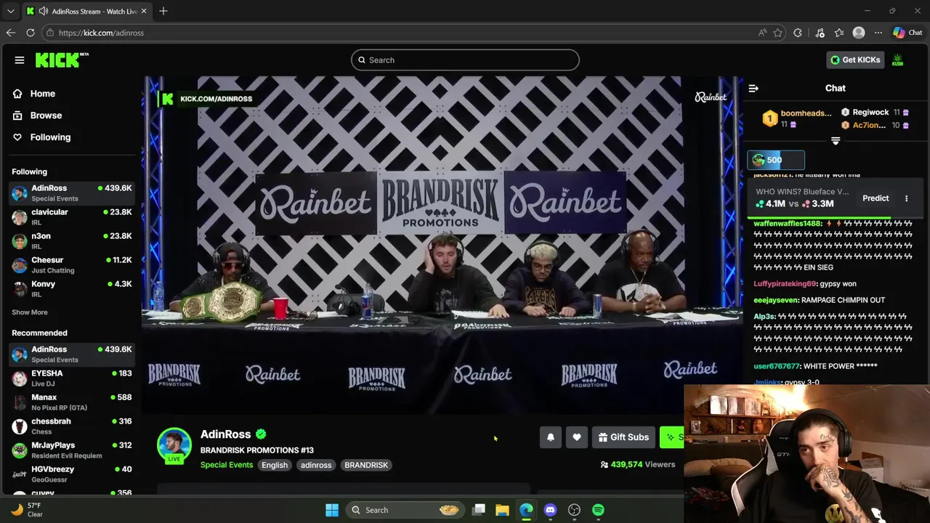The width and height of the screenshot is (930, 523).
Task: Open Spotify from the taskbar
Action: coord(598,510)
